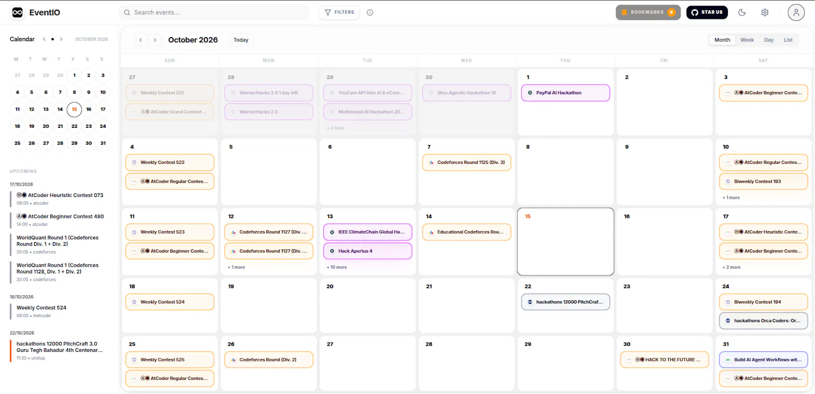Click the Today button

pos(241,40)
